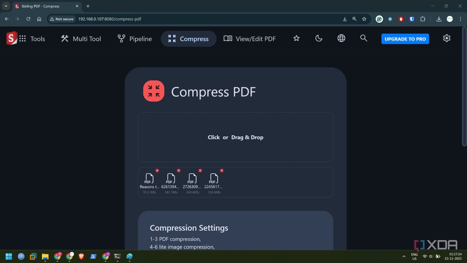Open the Multi Tool page
This screenshot has height=263, width=467.
coord(81,39)
